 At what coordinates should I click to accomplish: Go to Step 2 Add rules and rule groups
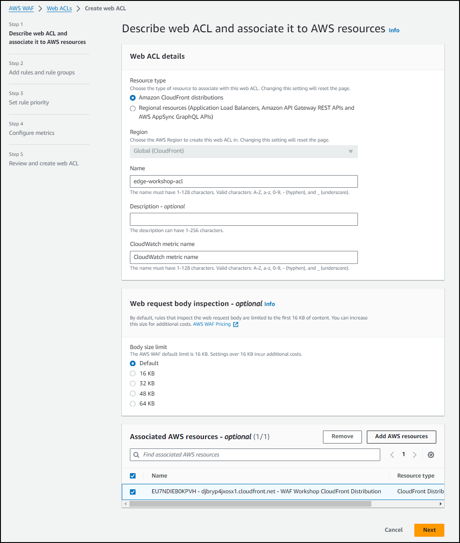tap(42, 73)
